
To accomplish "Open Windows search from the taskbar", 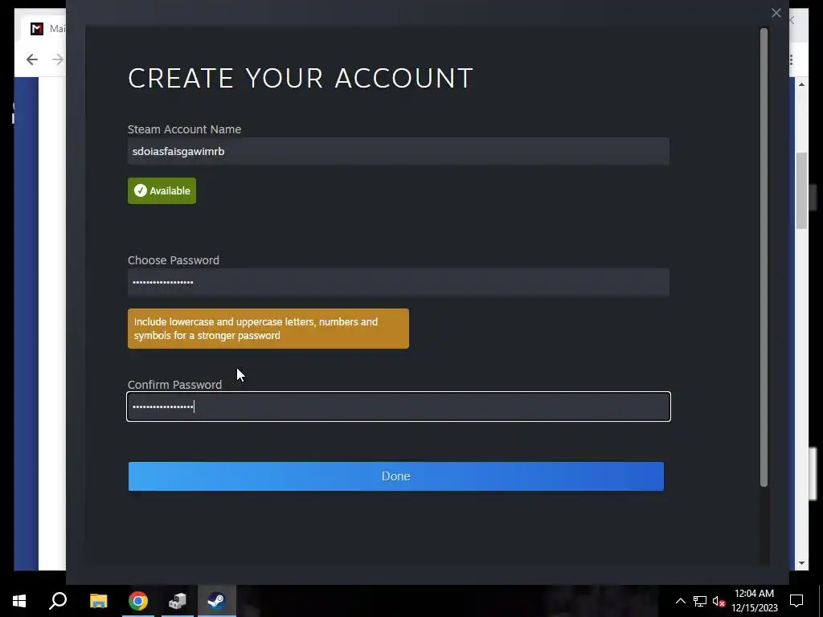I will (58, 601).
